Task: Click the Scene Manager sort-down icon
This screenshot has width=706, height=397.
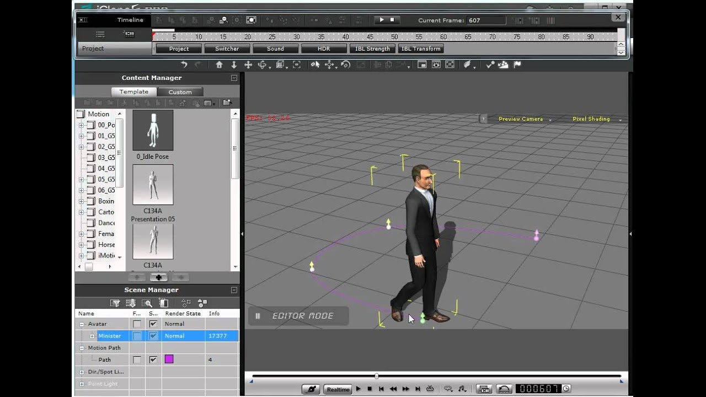Action: point(131,303)
